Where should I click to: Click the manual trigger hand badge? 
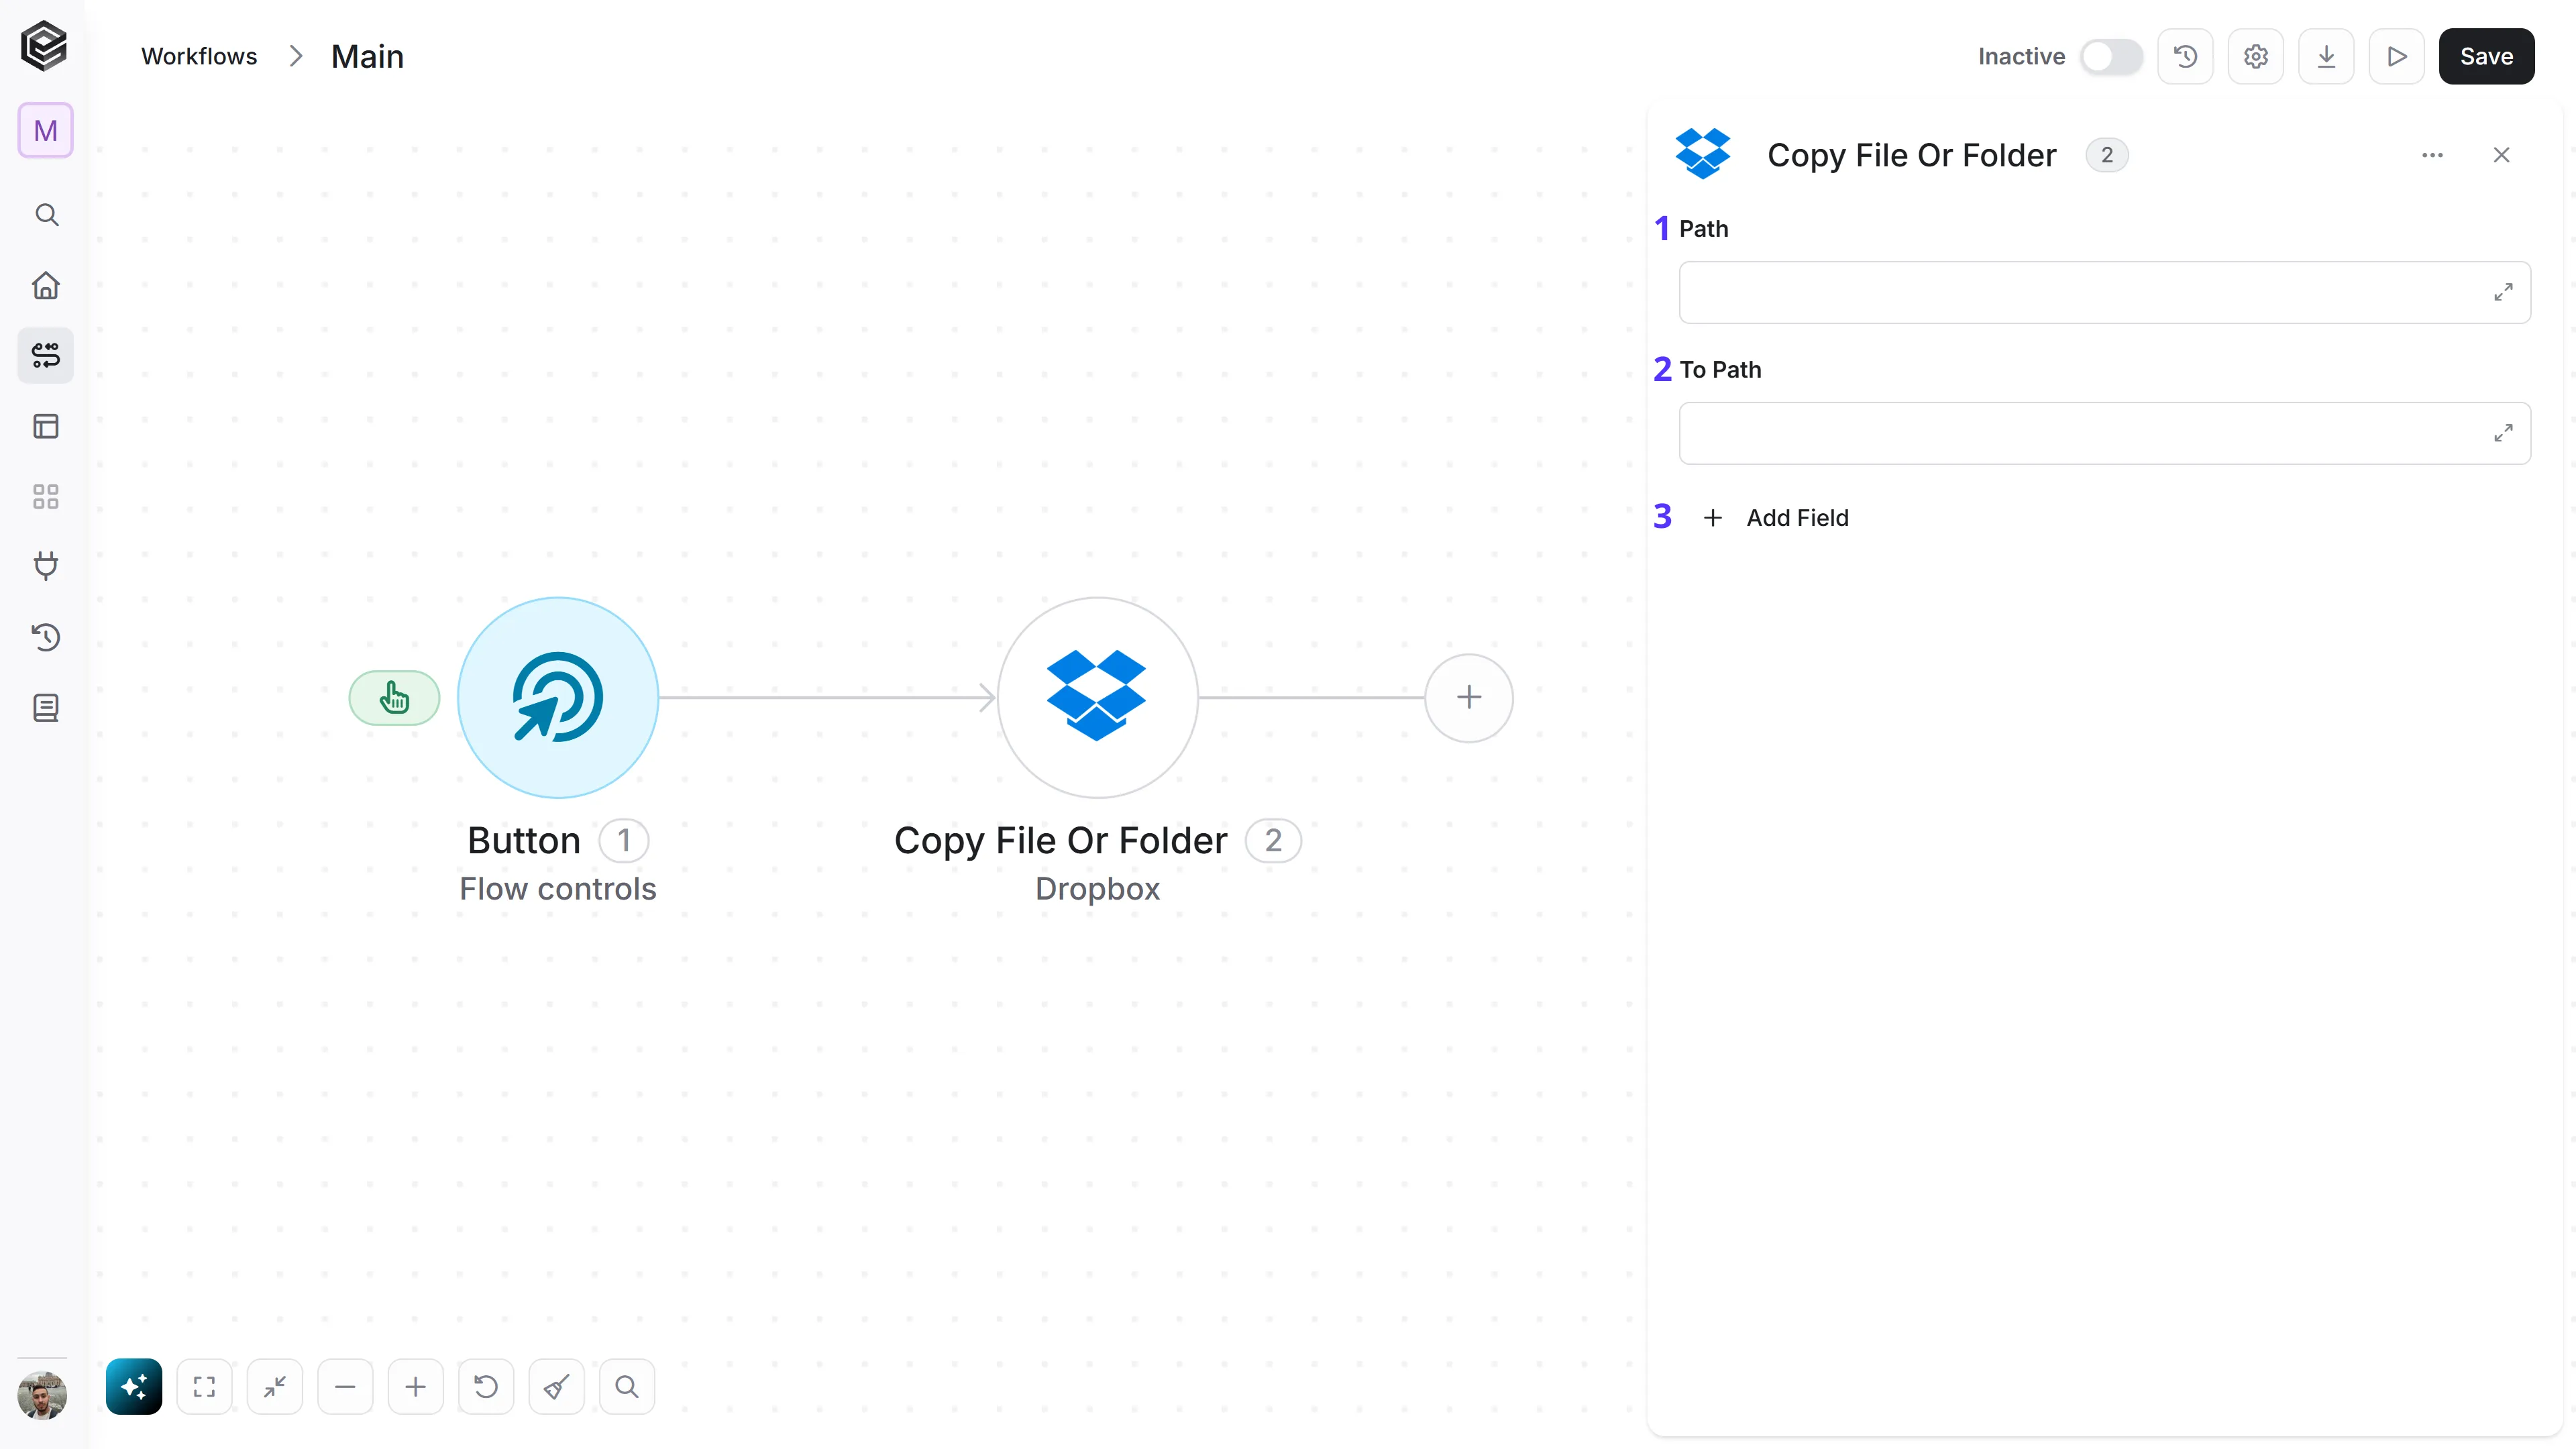[x=394, y=698]
